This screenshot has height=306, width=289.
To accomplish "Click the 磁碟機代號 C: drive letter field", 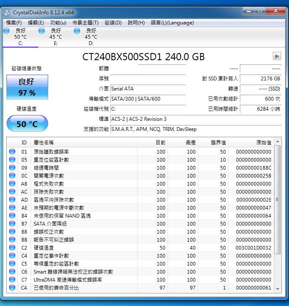I will [x=148, y=109].
